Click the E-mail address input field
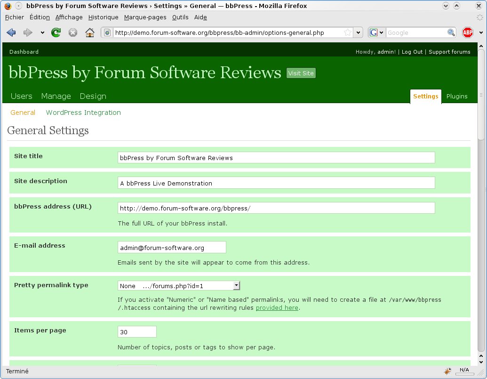 (172, 247)
